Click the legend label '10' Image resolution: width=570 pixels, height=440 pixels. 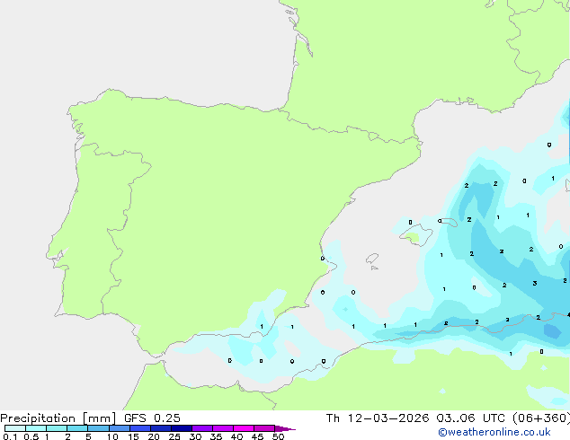112,436
